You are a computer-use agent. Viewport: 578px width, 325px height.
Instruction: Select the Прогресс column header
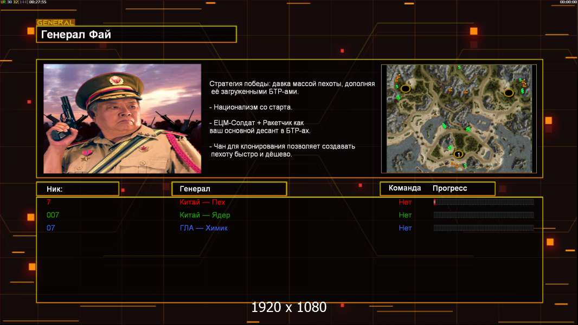coord(449,188)
